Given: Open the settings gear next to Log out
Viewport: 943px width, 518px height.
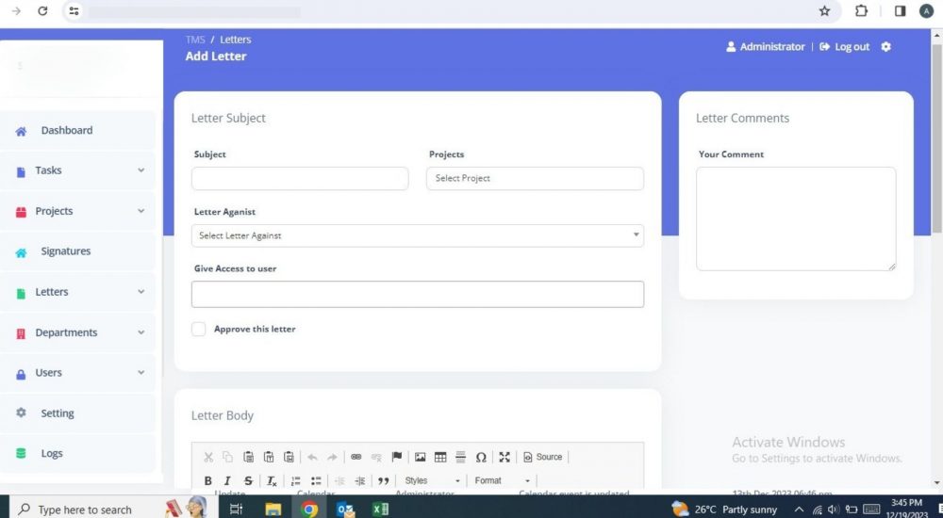Looking at the screenshot, I should pos(885,47).
